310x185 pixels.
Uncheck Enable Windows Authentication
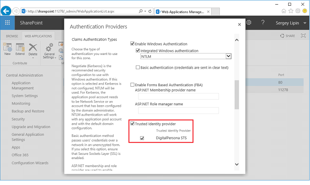[x=133, y=44]
